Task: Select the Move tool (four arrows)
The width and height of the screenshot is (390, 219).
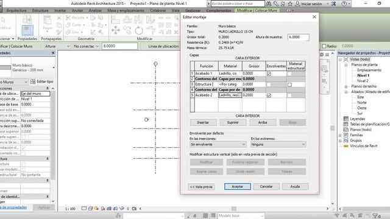Action: point(115,30)
